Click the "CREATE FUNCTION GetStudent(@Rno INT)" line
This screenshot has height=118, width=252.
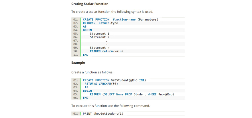[114, 80]
